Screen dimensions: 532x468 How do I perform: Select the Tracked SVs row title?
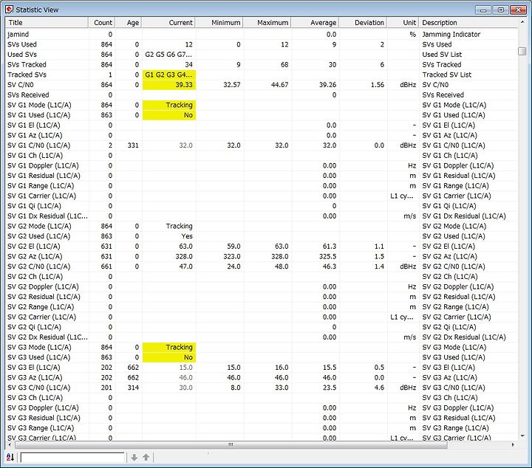[27, 75]
